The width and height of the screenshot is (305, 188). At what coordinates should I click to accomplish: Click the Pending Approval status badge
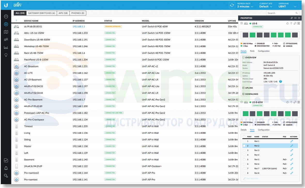coord(113,27)
